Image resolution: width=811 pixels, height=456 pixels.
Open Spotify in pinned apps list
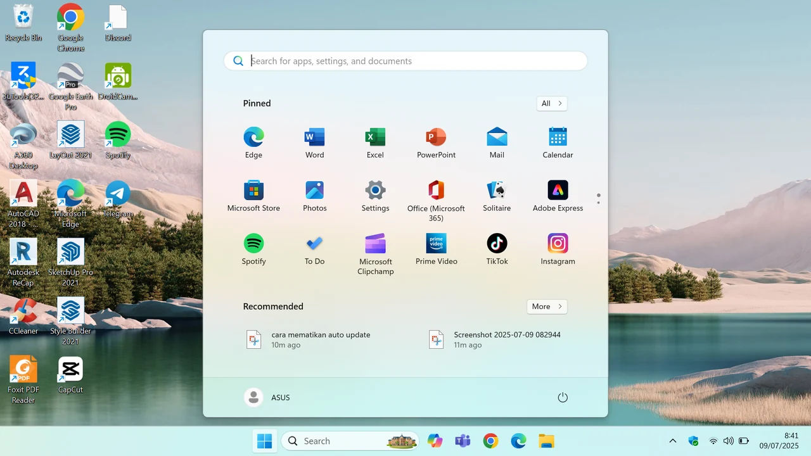(253, 250)
